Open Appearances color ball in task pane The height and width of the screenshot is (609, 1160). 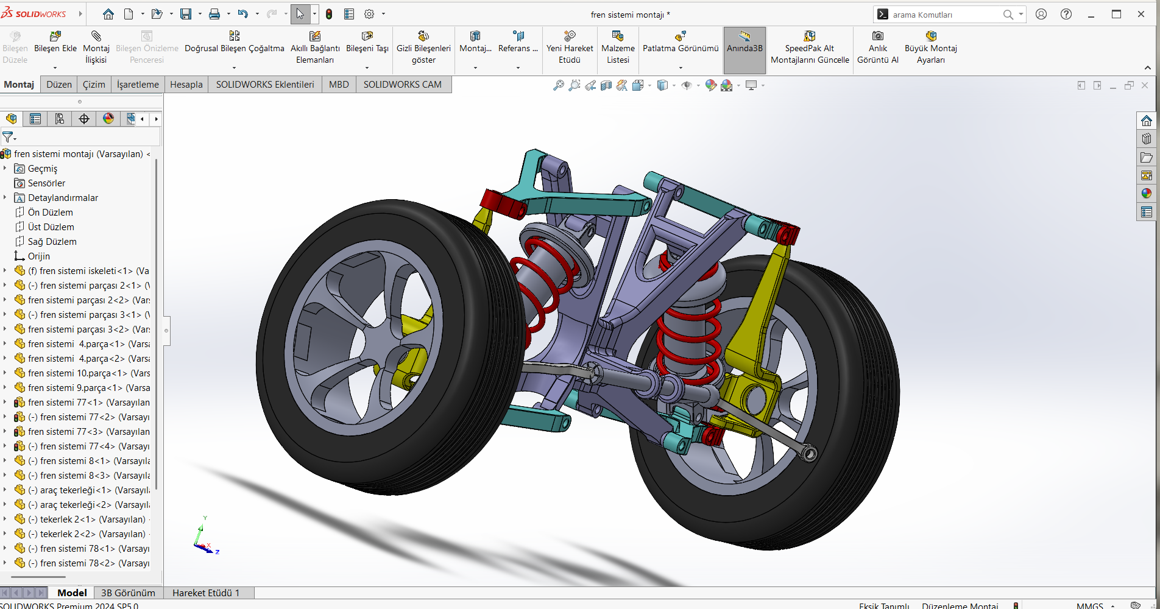[x=1147, y=194]
